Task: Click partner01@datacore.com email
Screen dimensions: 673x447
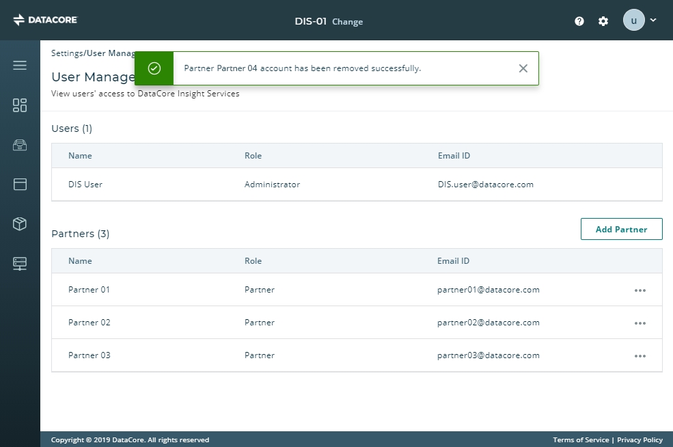Action: [489, 290]
